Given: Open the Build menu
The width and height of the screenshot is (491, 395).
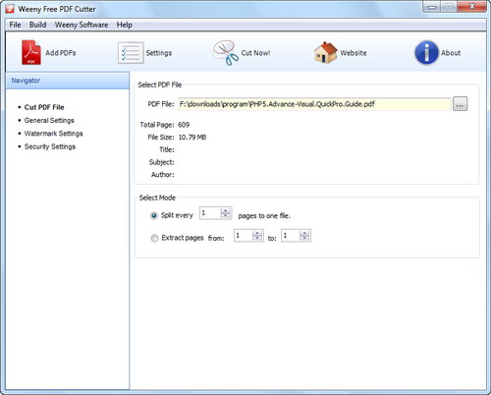Looking at the screenshot, I should 37,25.
